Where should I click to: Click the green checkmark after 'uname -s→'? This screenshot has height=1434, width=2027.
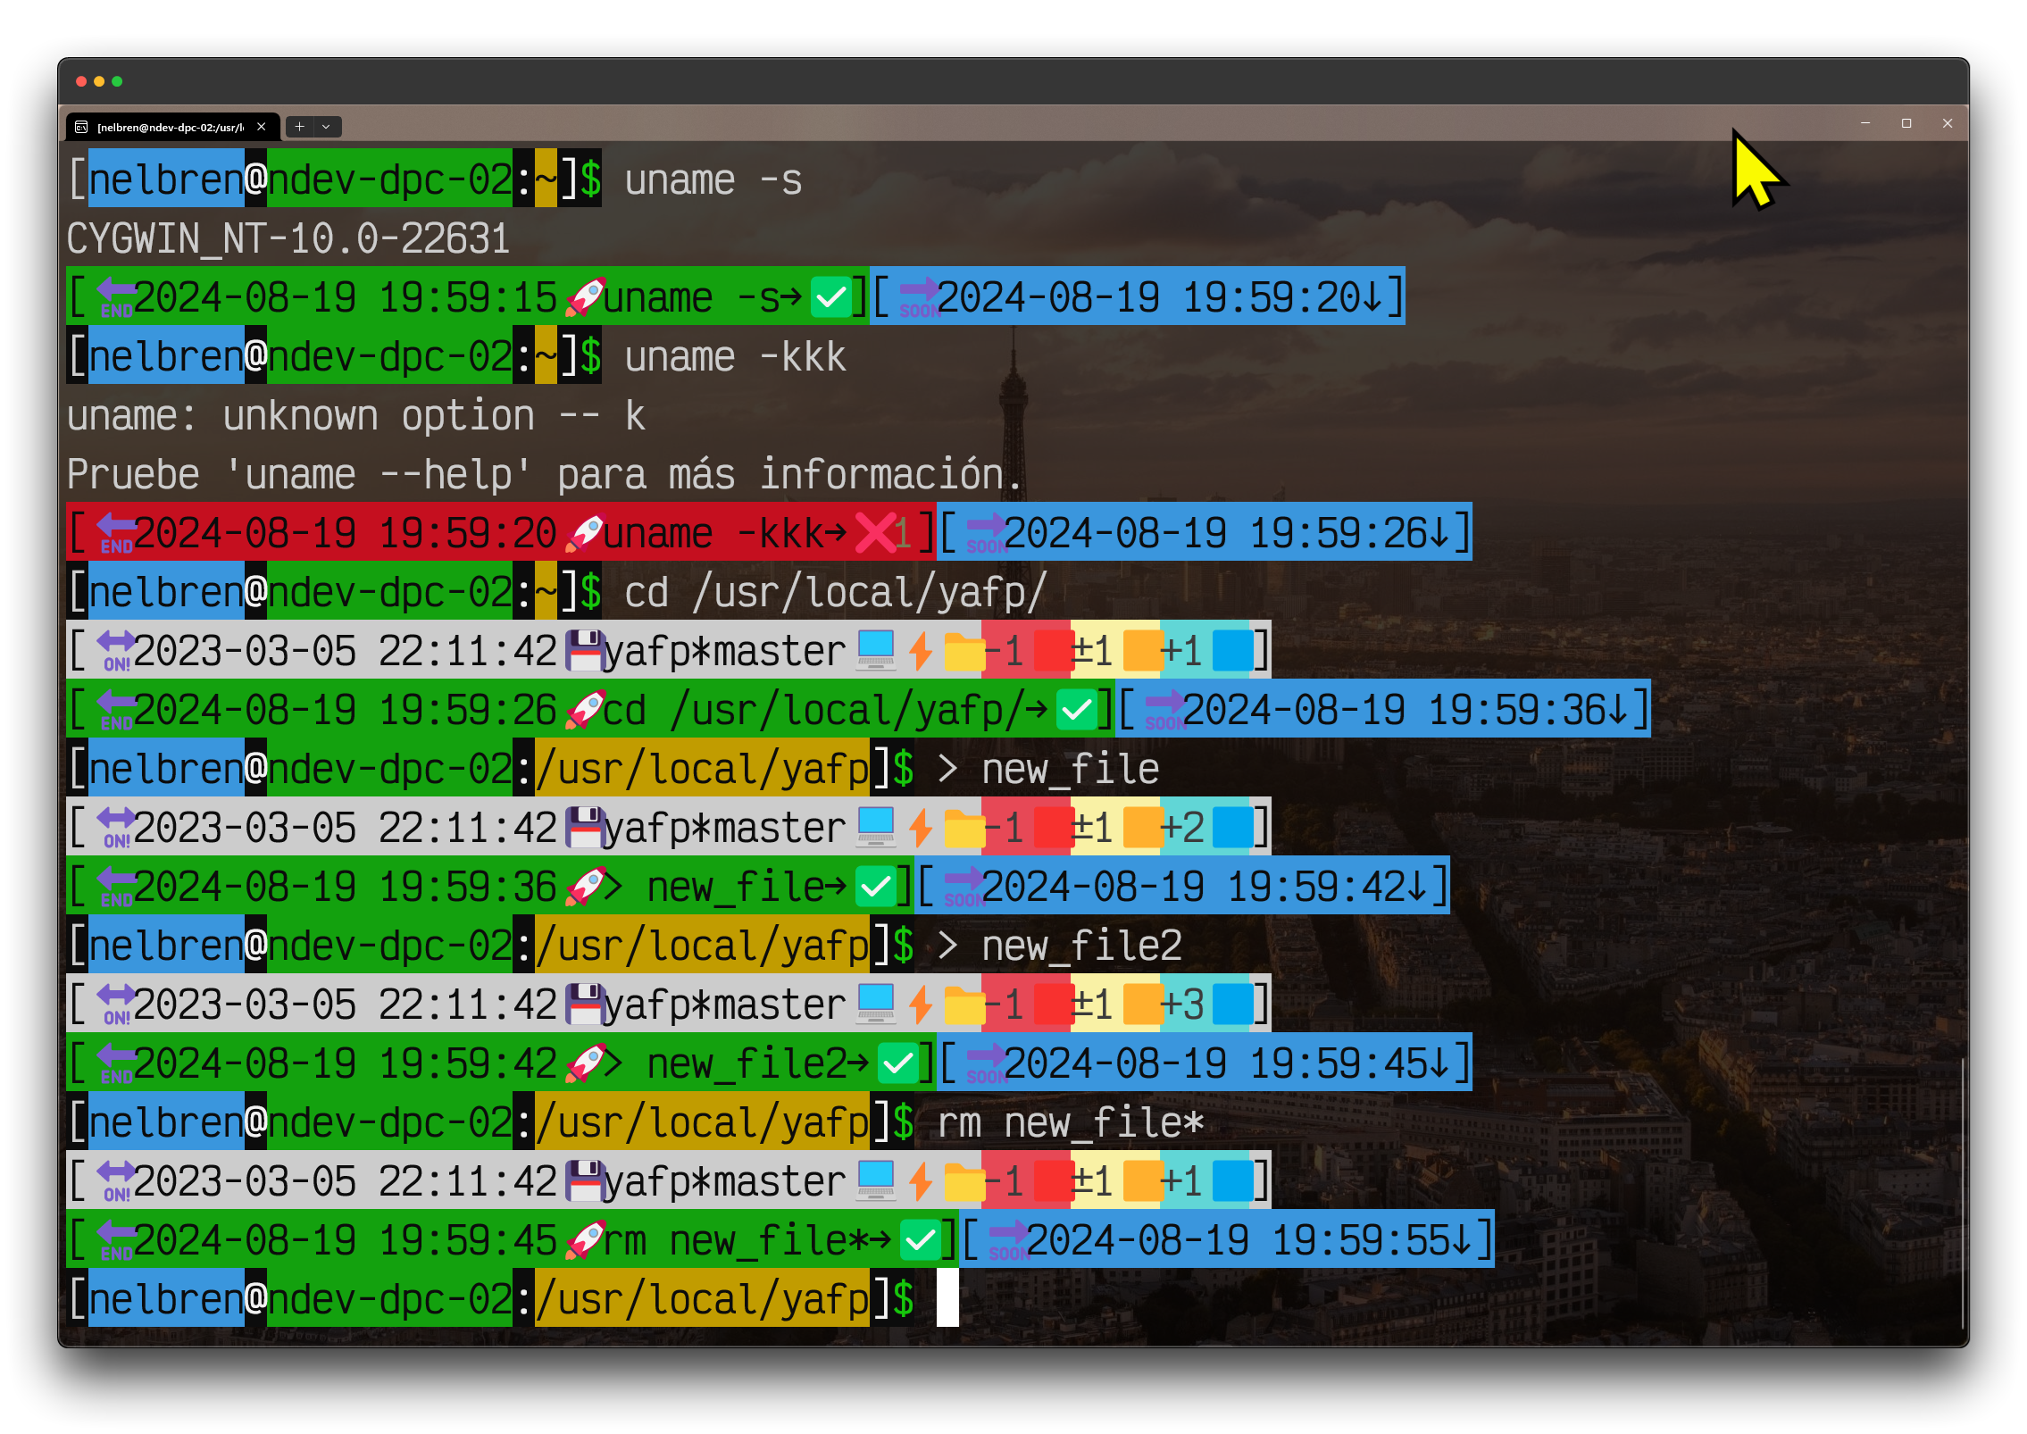click(830, 296)
